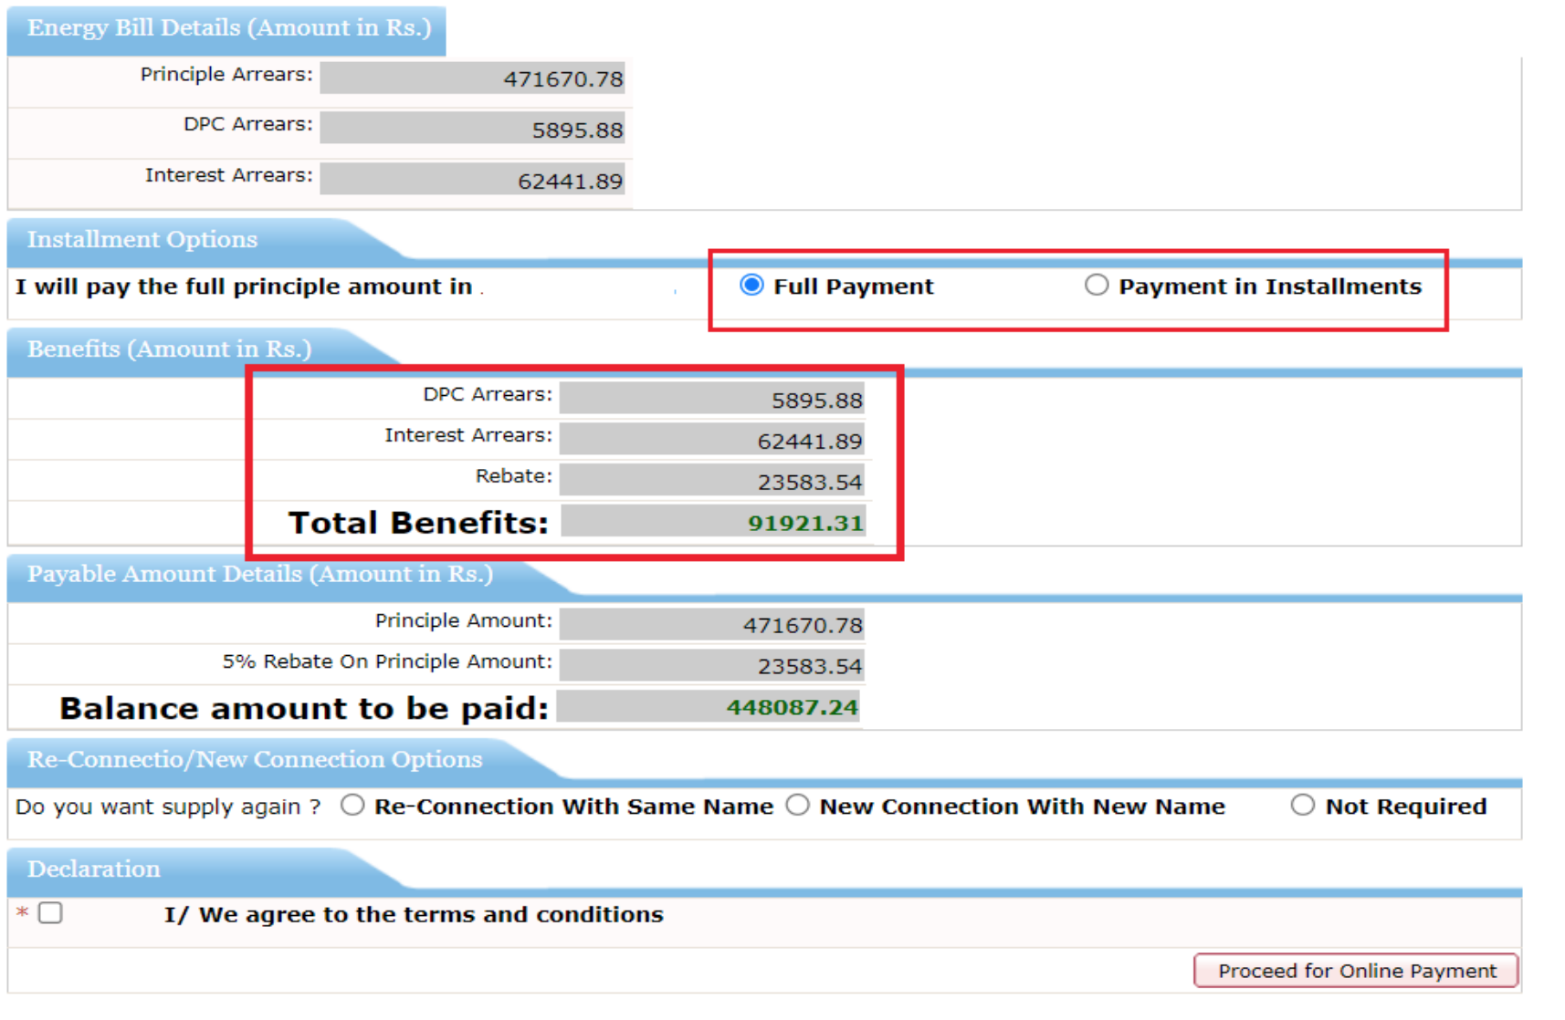Click the Balance amount to be paid field
The image size is (1565, 1020).
(x=709, y=707)
